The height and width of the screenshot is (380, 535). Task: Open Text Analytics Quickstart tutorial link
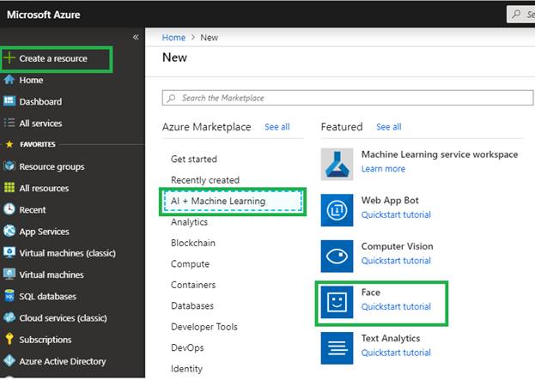coord(396,353)
